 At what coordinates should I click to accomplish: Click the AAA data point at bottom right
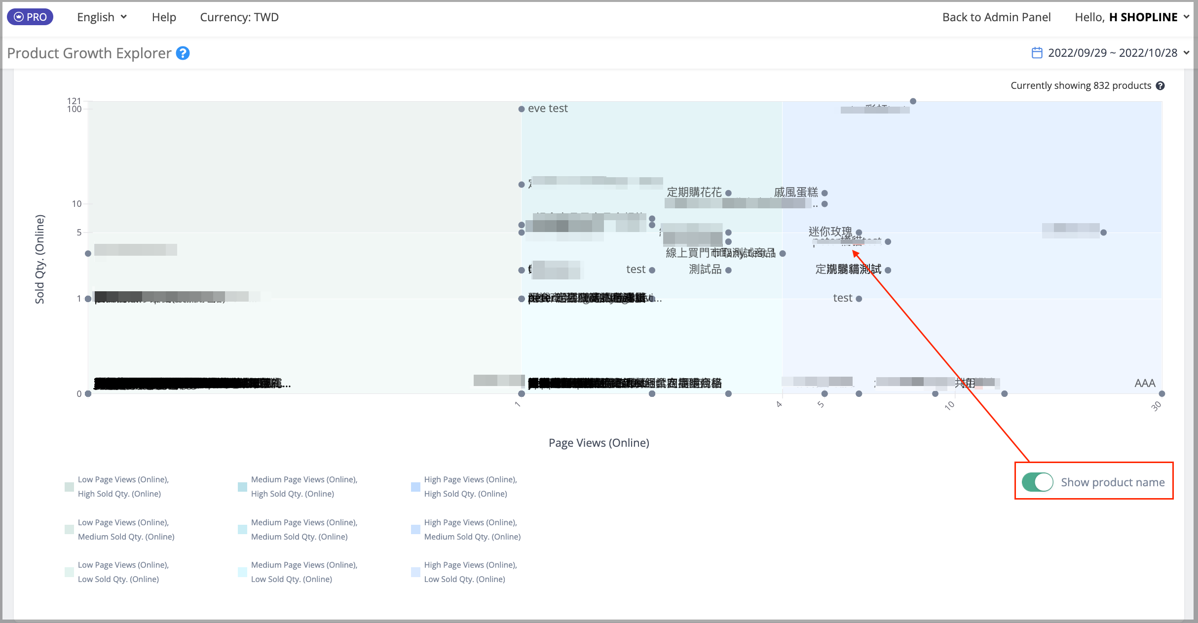pos(1162,393)
